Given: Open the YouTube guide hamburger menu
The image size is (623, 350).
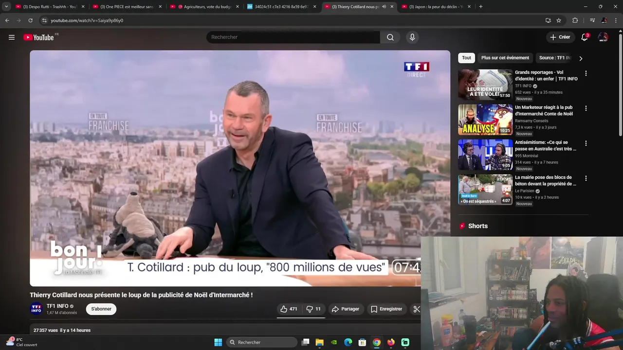Looking at the screenshot, I should [12, 37].
